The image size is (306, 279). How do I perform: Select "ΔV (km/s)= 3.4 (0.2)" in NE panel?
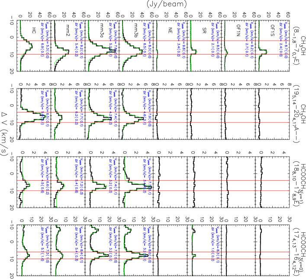coord(179,39)
